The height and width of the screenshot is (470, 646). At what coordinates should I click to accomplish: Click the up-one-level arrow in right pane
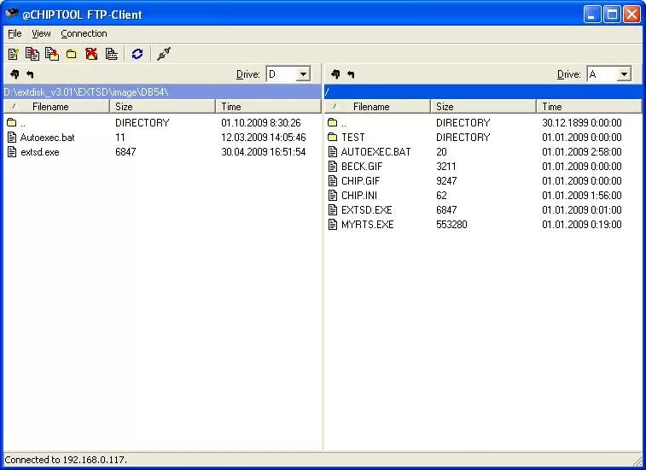click(351, 74)
